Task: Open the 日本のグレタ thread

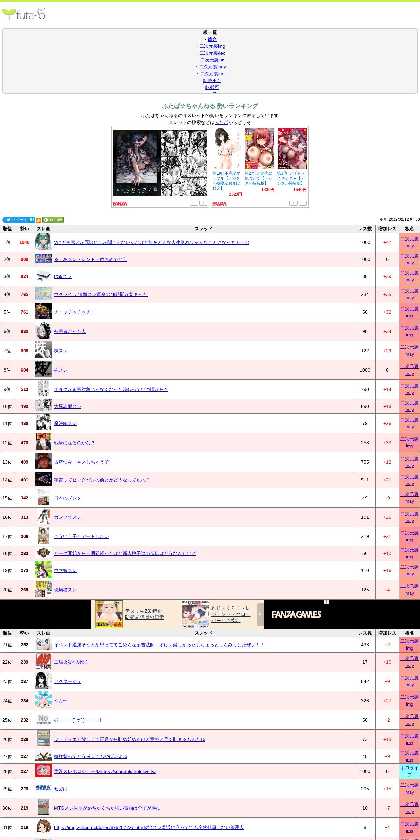Action: tap(67, 498)
